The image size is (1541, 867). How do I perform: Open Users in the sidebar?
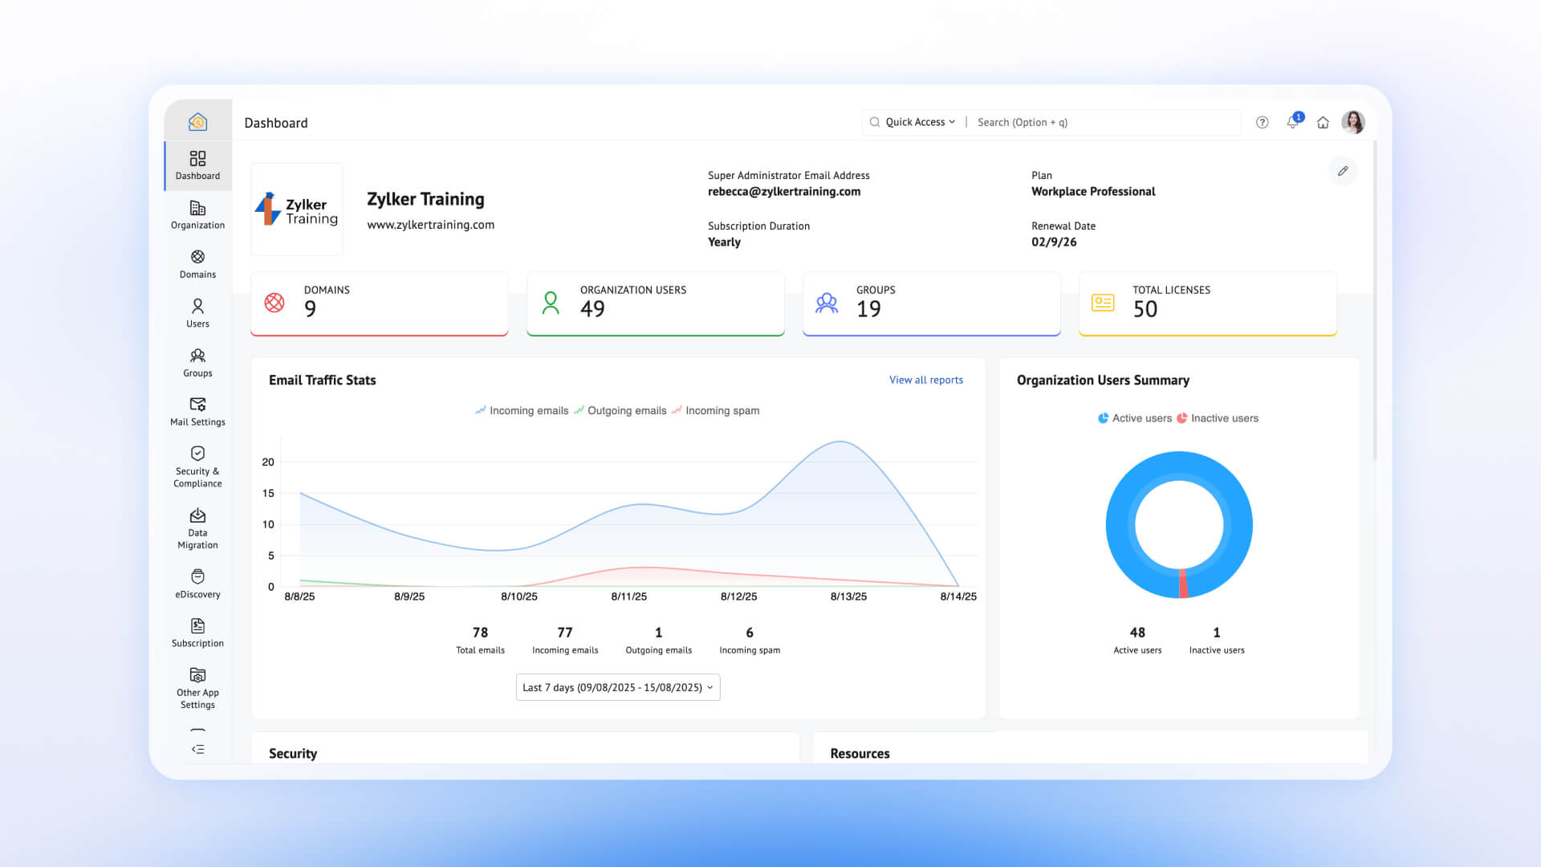(x=197, y=313)
